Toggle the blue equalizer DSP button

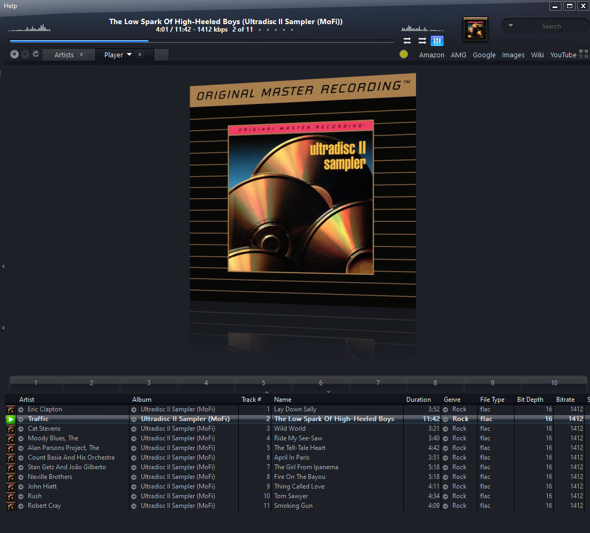437,41
